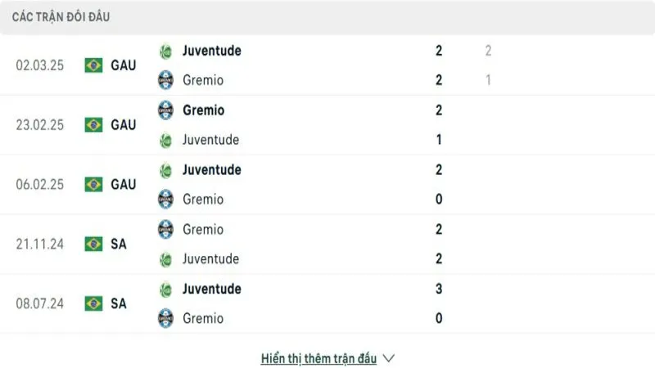Screen dimensions: 655x368
Task: Click the CÁC TRẬN ĐỐI ĐẦU header
Action: [x=61, y=17]
